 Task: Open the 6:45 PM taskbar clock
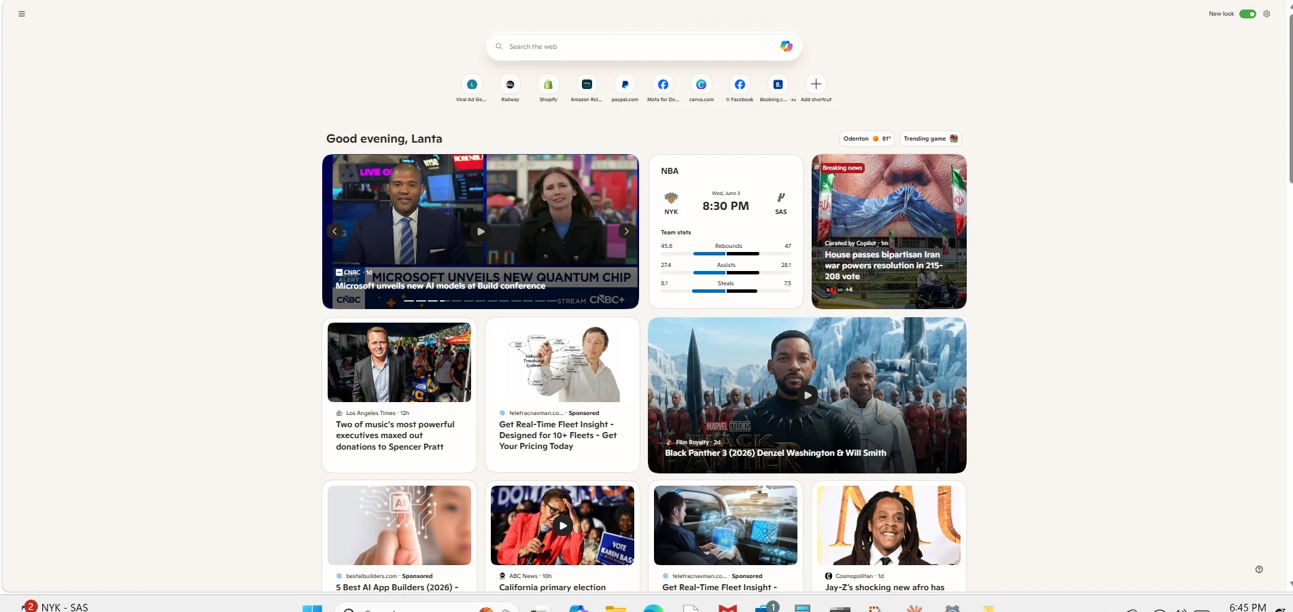(x=1247, y=607)
